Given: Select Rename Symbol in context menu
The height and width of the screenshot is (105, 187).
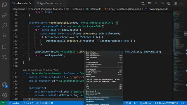Looking at the screenshot, I should point(103,69).
